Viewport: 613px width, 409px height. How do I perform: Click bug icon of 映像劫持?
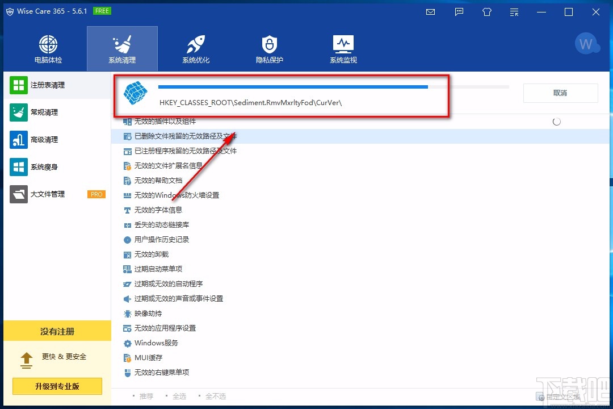127,314
